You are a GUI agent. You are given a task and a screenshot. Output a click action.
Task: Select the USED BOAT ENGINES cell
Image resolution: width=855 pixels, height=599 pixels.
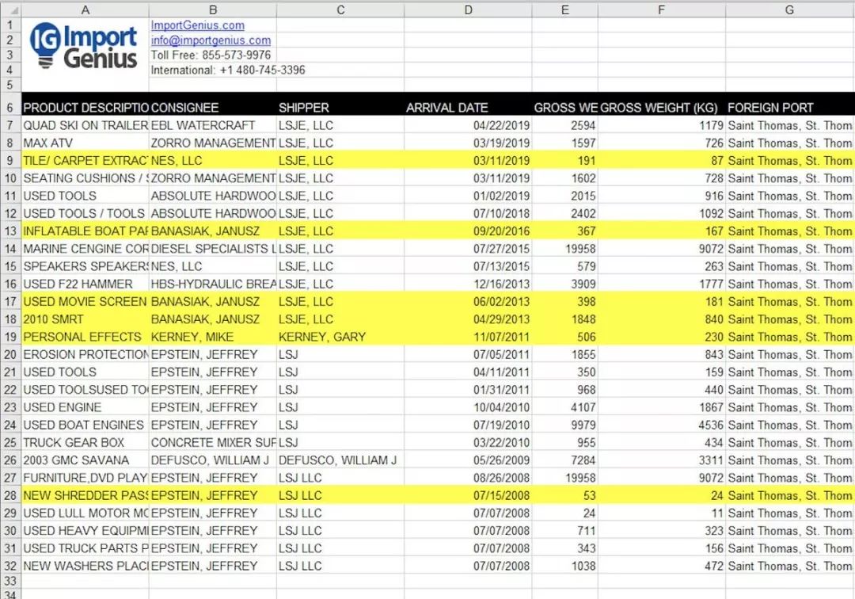coord(85,425)
